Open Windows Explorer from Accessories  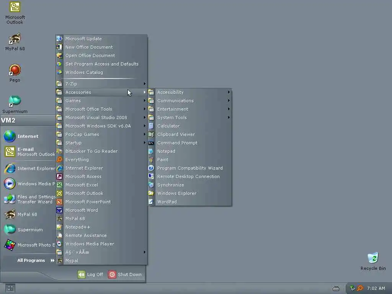[x=190, y=193]
